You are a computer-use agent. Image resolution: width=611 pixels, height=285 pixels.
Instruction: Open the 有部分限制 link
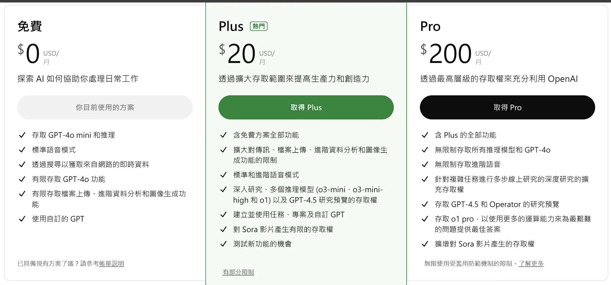point(238,272)
